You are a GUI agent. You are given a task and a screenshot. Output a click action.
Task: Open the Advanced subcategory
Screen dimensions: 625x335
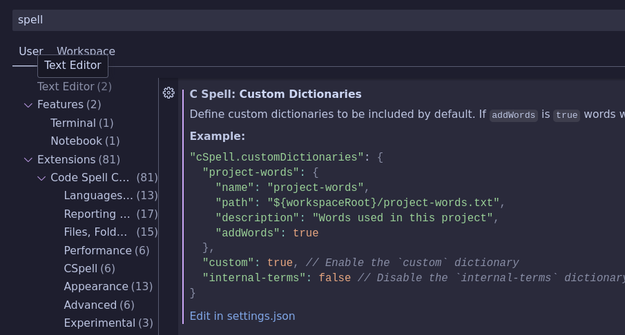(x=90, y=305)
